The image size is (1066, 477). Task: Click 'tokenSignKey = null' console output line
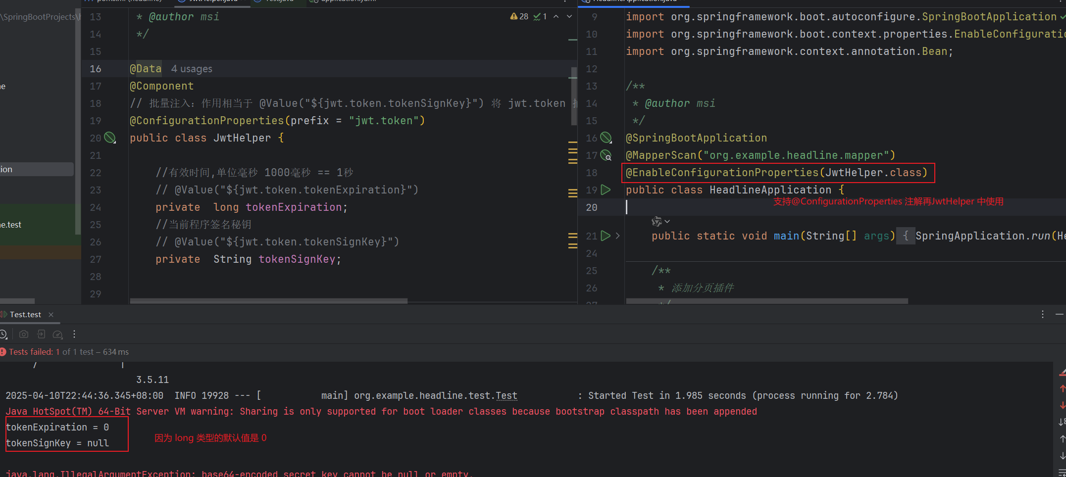(x=57, y=443)
